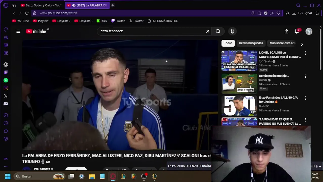The width and height of the screenshot is (323, 182).
Task: Reload the page with the refresh icon
Action: (x=27, y=13)
